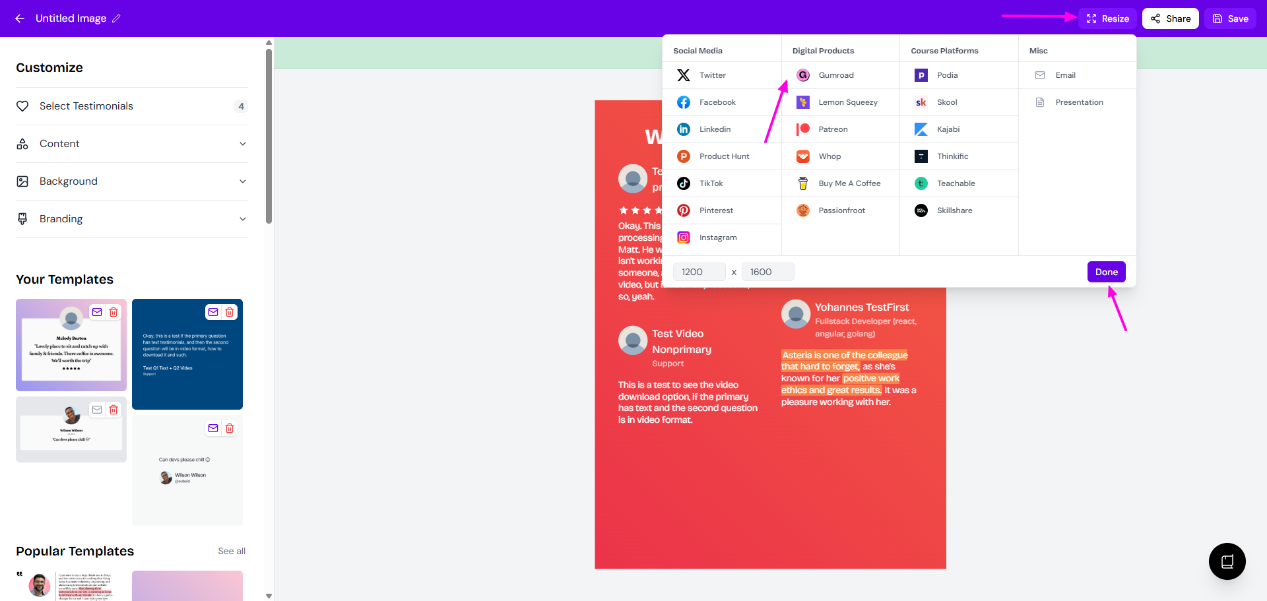Select the Presentation size option
Image resolution: width=1267 pixels, height=601 pixels.
click(x=1079, y=102)
